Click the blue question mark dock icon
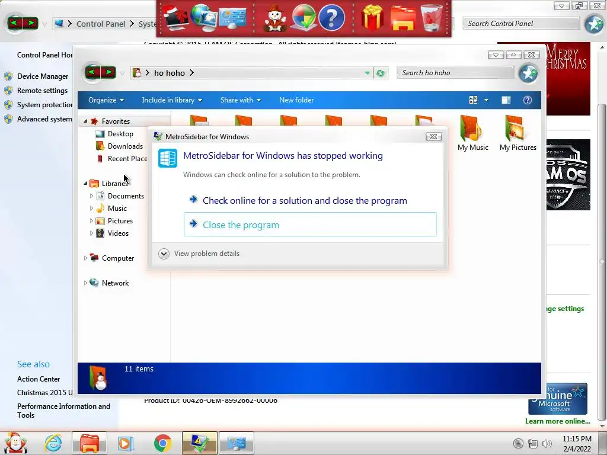The height and width of the screenshot is (455, 607). tap(331, 18)
